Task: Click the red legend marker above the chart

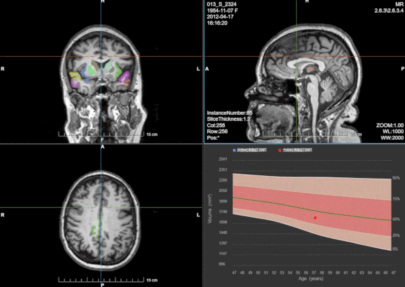Action: (280, 150)
